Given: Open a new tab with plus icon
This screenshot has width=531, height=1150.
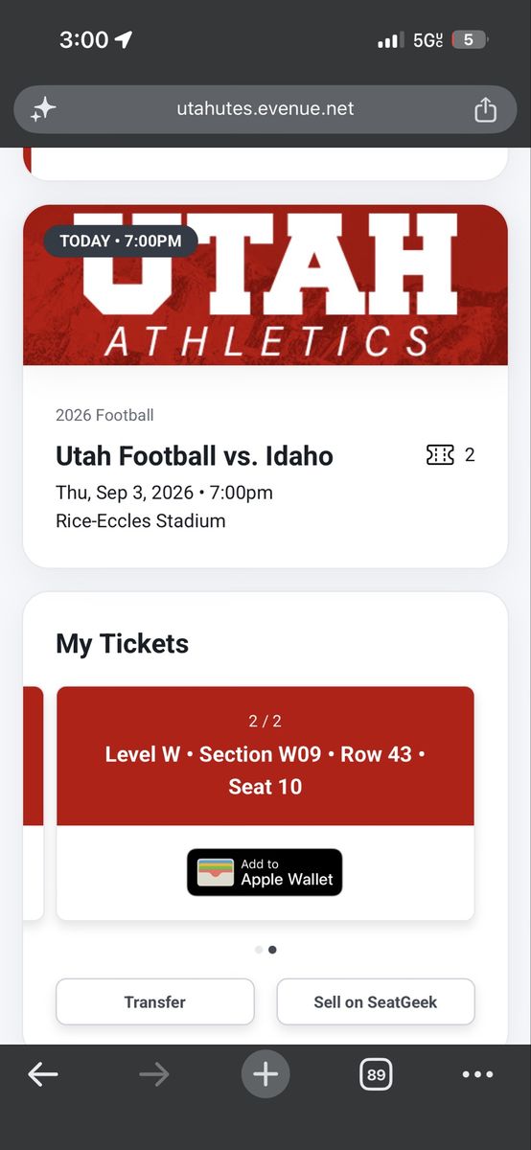Looking at the screenshot, I should click(265, 1074).
